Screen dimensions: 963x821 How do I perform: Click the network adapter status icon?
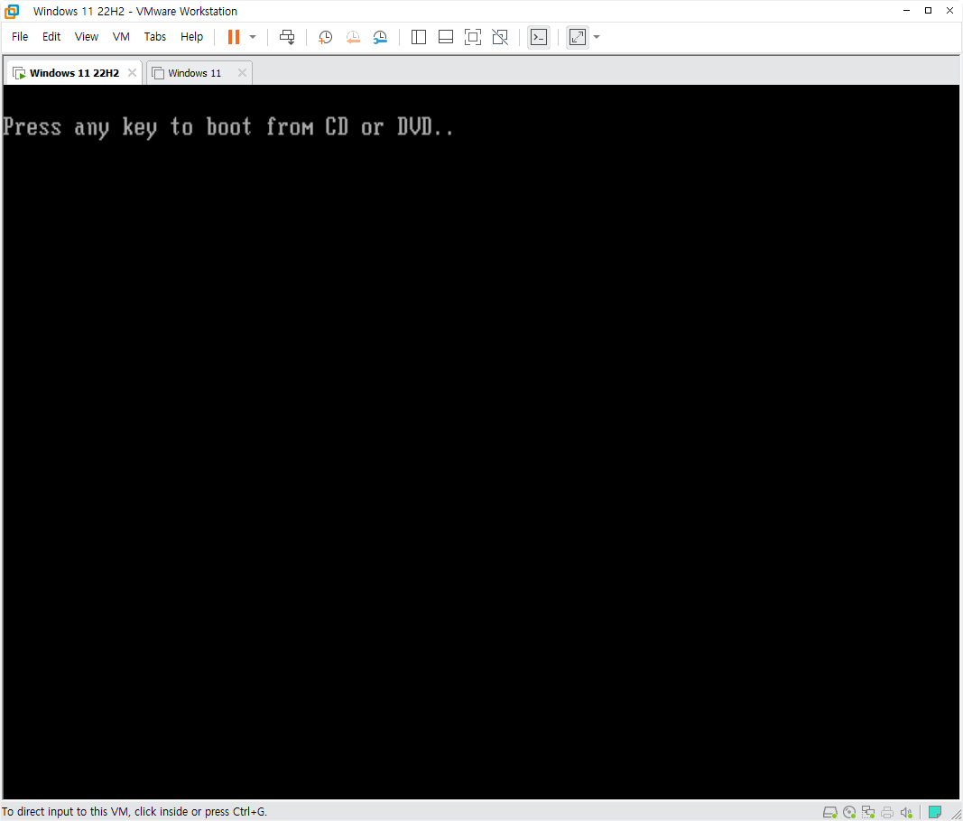[868, 812]
